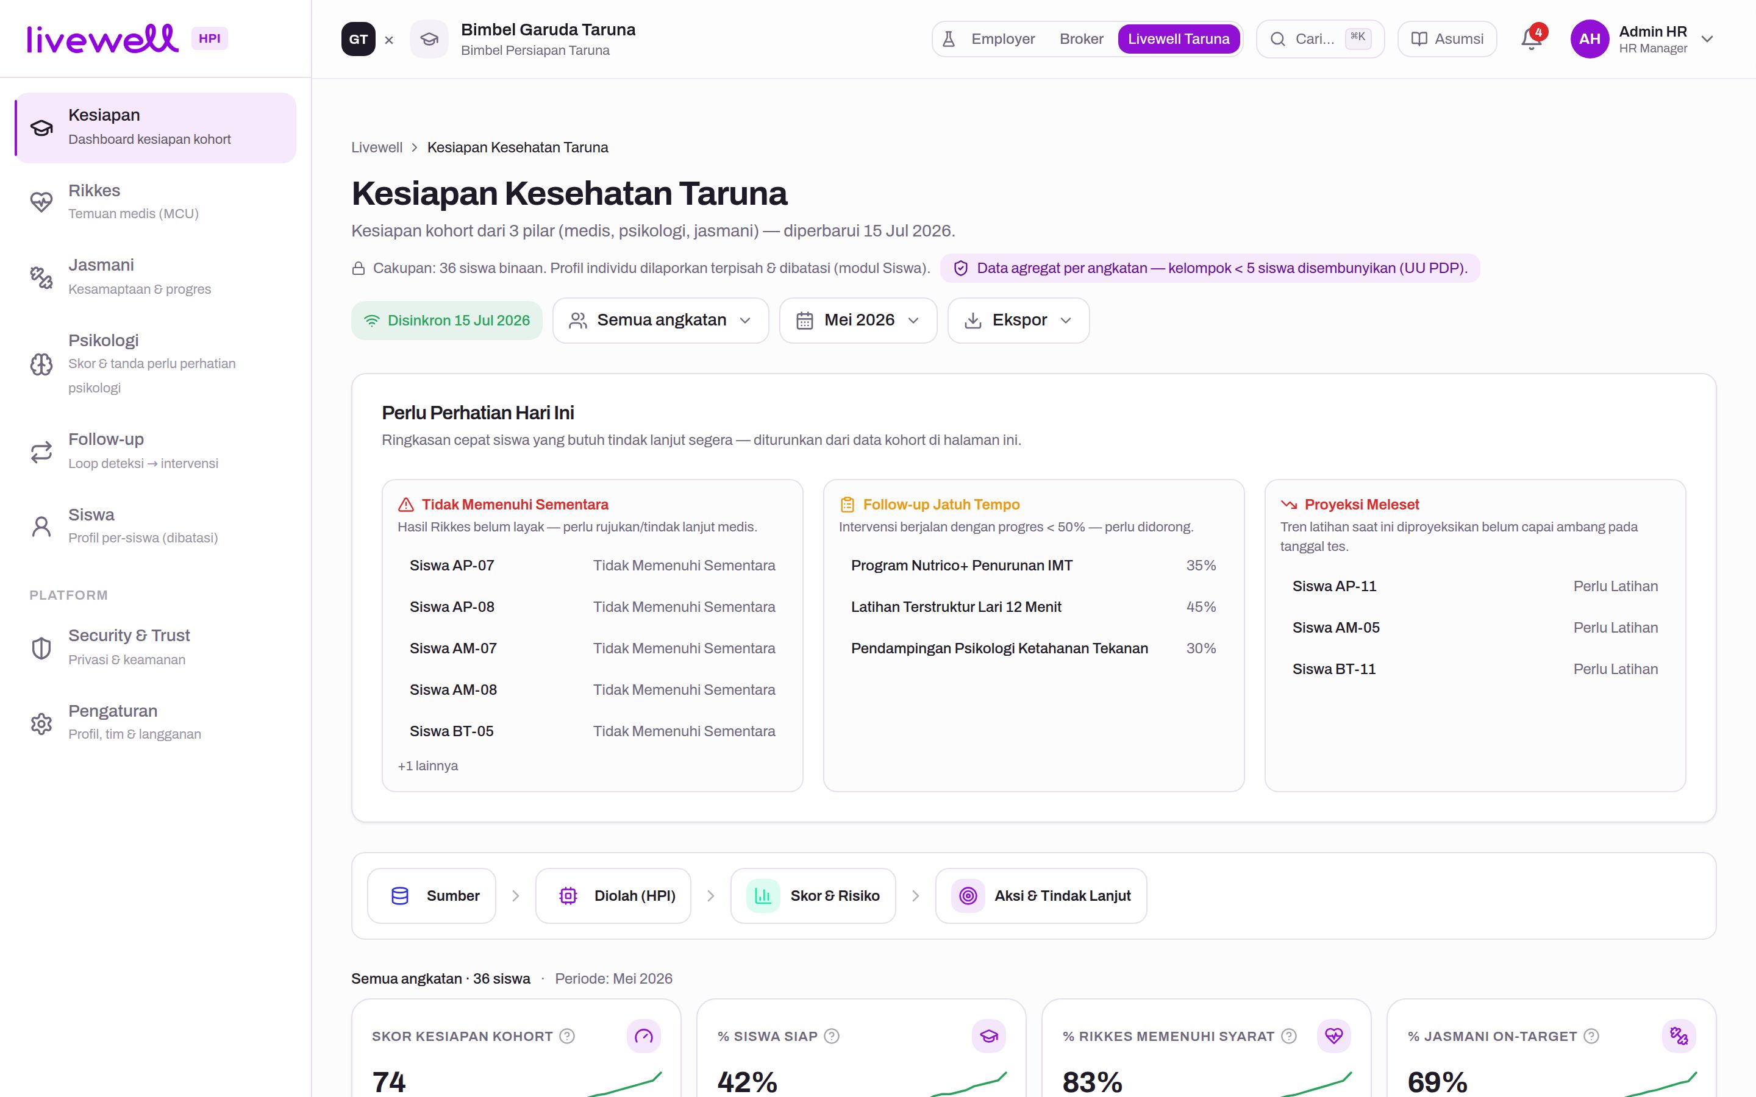Image resolution: width=1756 pixels, height=1097 pixels.
Task: Open the Mei 2026 period dropdown
Action: point(858,321)
